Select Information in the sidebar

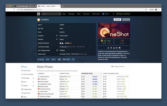27,70
